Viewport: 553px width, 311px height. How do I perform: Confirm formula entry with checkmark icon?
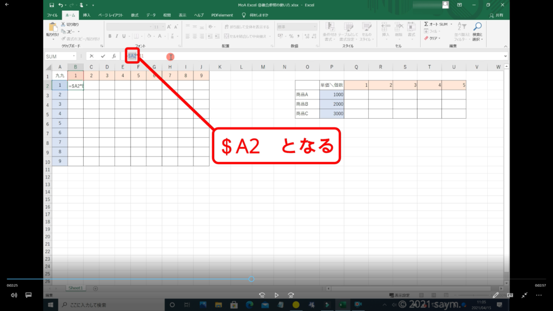click(103, 56)
